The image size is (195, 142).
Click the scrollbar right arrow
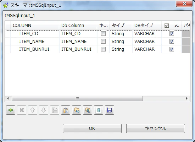186,99
